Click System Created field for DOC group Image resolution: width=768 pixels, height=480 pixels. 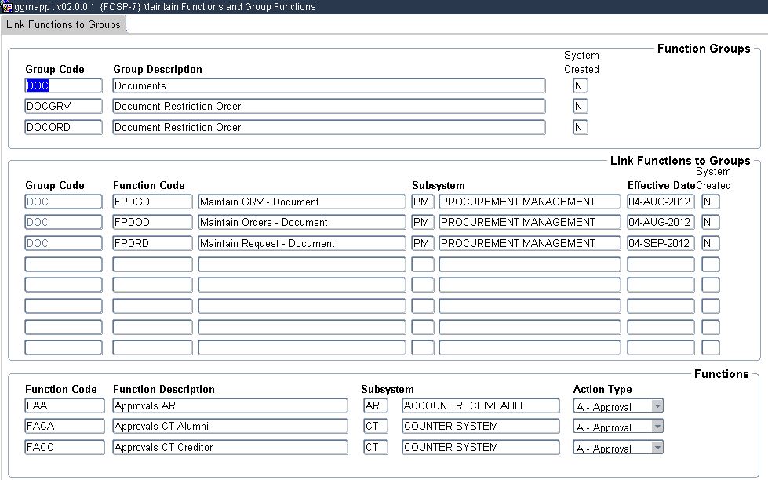pyautogui.click(x=580, y=85)
